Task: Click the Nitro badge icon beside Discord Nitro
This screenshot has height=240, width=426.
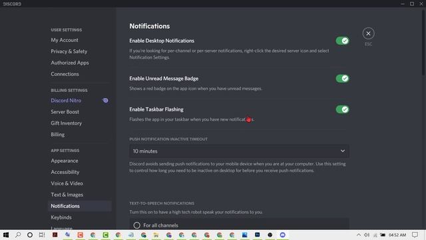Action: pos(105,101)
